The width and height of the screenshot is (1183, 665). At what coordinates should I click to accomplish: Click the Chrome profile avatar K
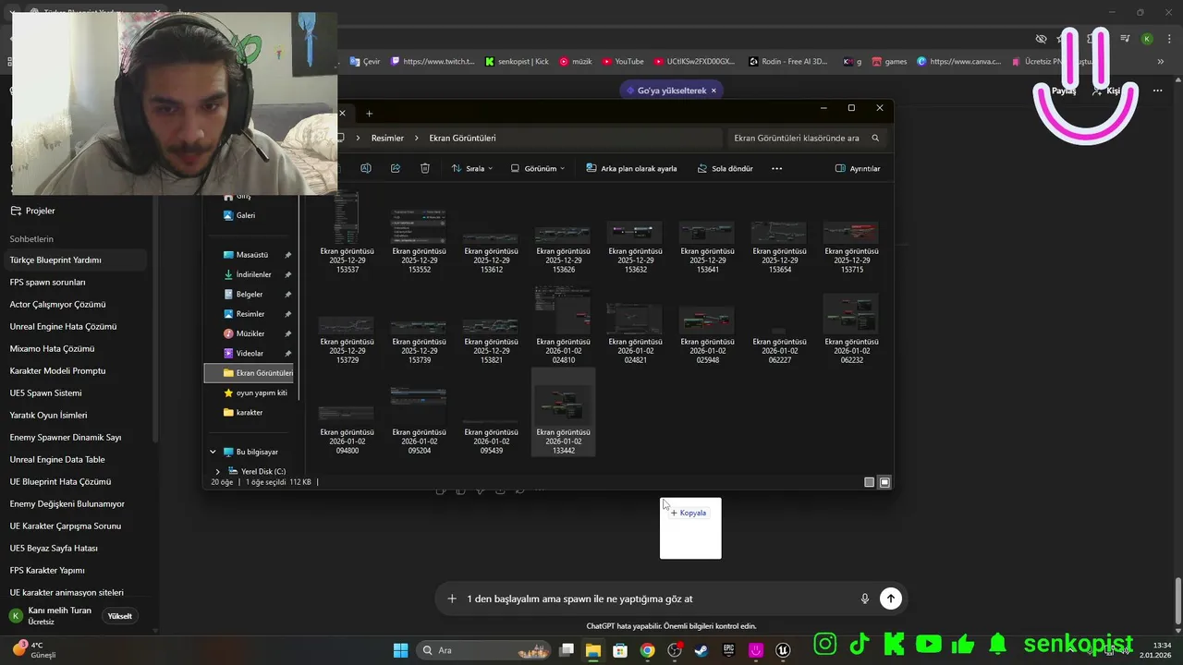pos(1147,39)
